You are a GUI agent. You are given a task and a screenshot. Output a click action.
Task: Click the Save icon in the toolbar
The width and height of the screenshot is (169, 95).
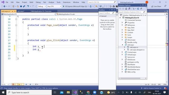(x=21, y=6)
